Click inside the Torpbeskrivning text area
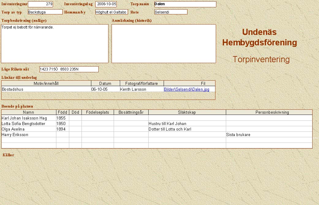 [x=55, y=44]
